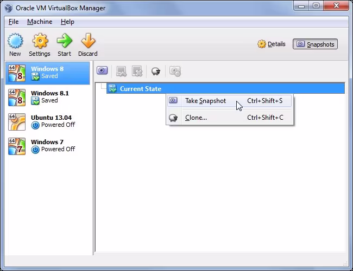Click the Windows 8 OS icon

(x=17, y=73)
